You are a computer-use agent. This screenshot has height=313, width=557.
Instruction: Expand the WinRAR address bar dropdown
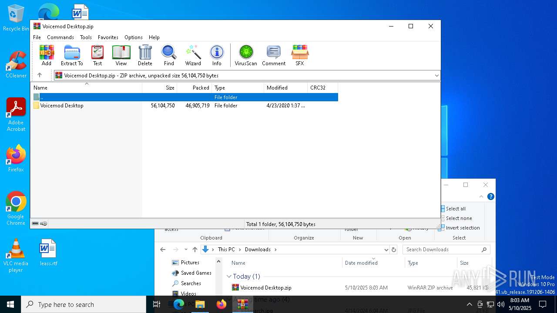[x=436, y=76]
